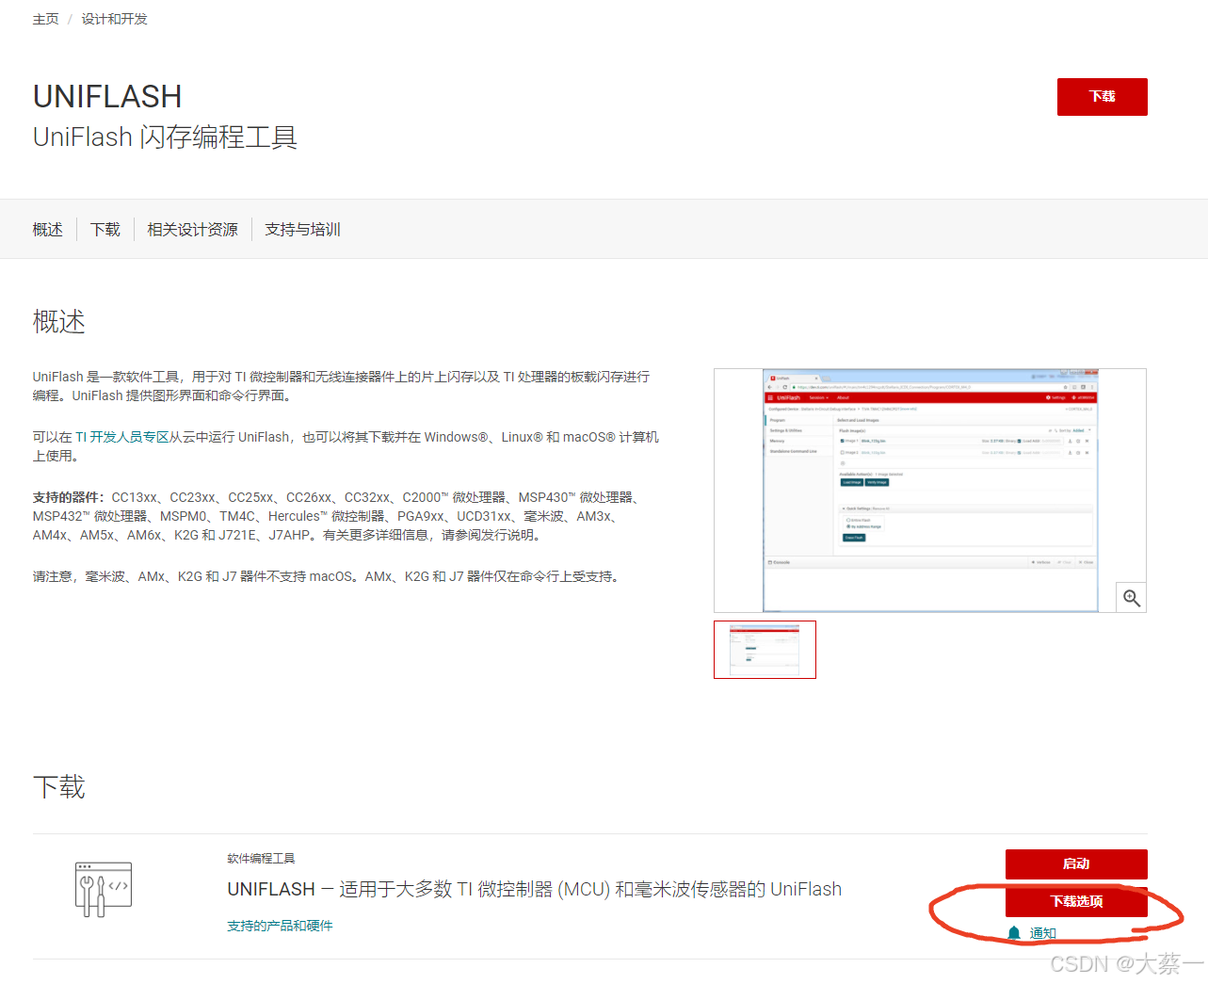Click the circled 下载选项 button
Viewport: 1208px width, 984px height.
(1076, 900)
